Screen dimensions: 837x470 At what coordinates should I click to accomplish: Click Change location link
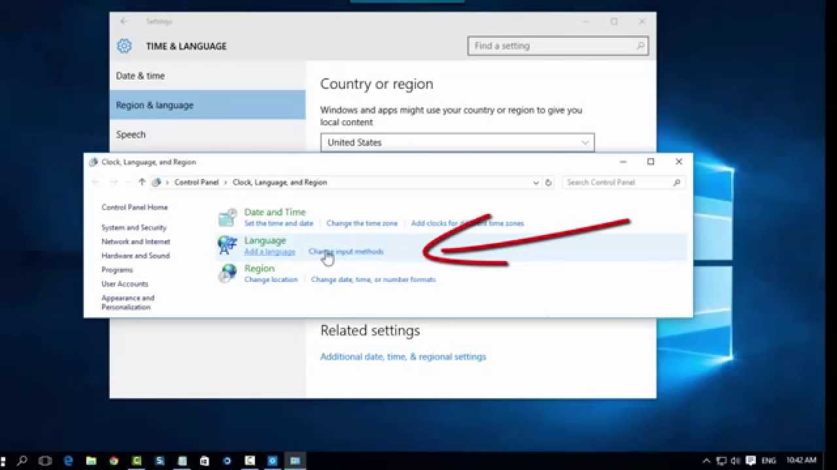click(271, 279)
